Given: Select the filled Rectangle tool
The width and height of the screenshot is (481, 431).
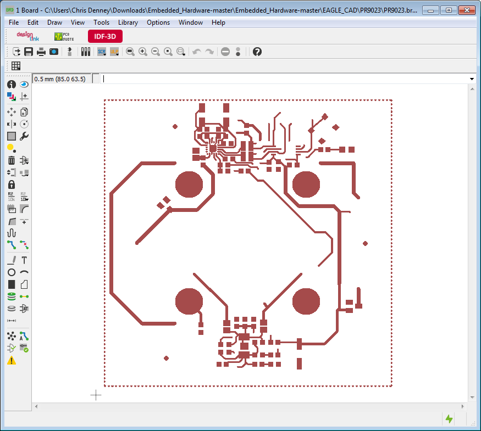Looking at the screenshot, I should coord(12,284).
